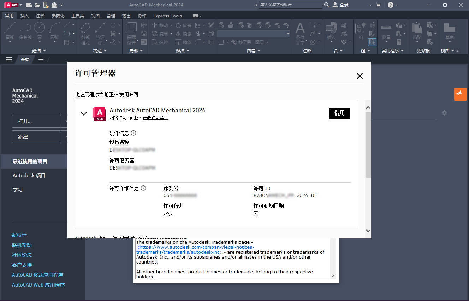
Task: Click the 更改许可类型 link
Action: 156,118
